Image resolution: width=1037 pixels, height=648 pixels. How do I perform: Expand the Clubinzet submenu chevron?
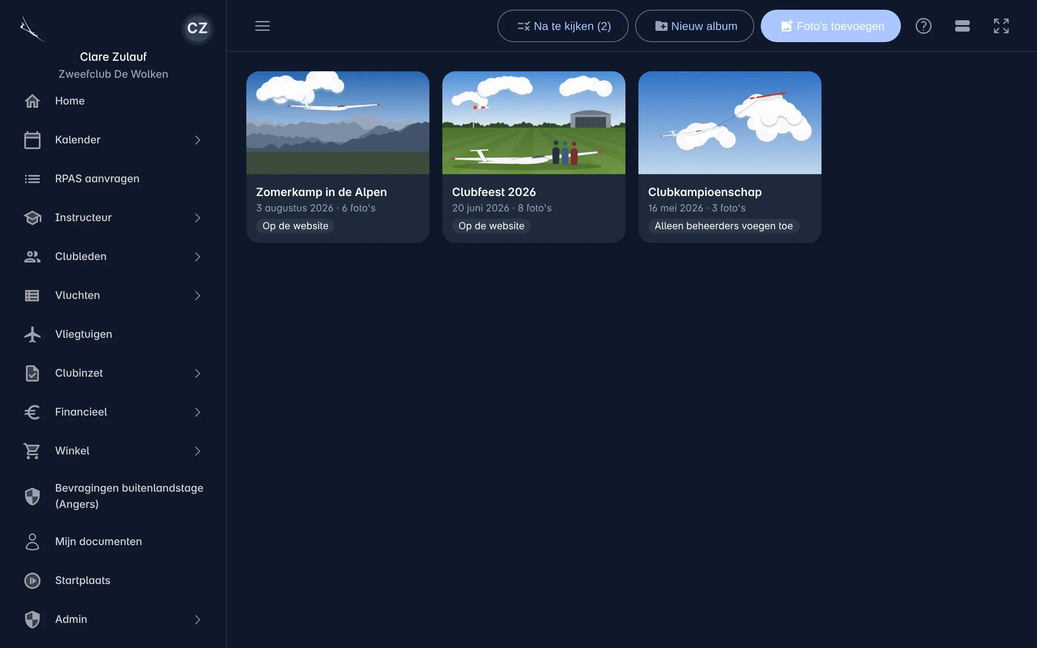click(x=197, y=373)
